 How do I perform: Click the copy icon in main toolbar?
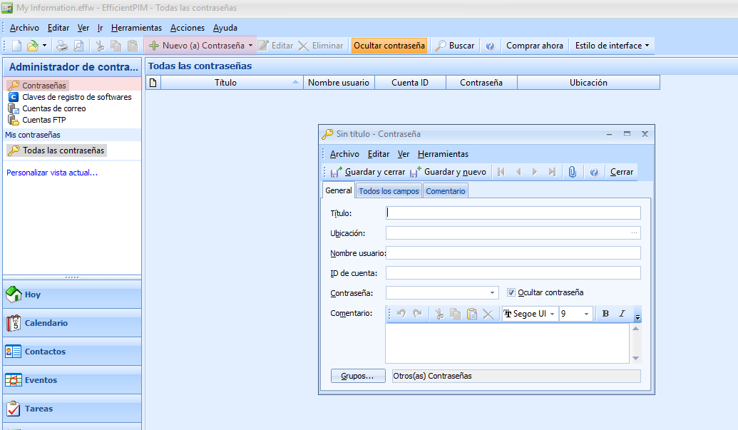pos(116,46)
